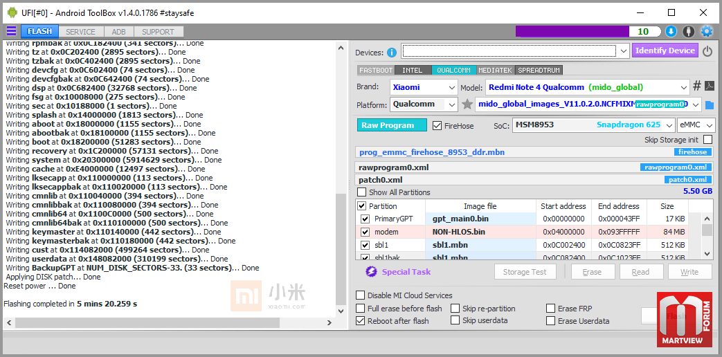Enable Show All Partitions checkbox
This screenshot has width=722, height=357.
click(362, 192)
